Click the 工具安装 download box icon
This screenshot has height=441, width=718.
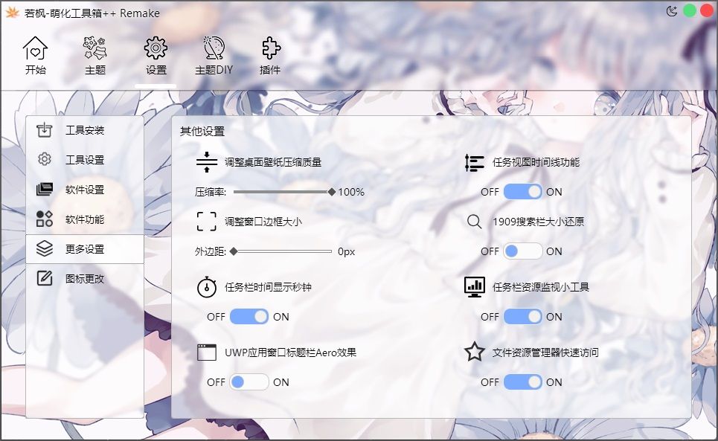(45, 130)
